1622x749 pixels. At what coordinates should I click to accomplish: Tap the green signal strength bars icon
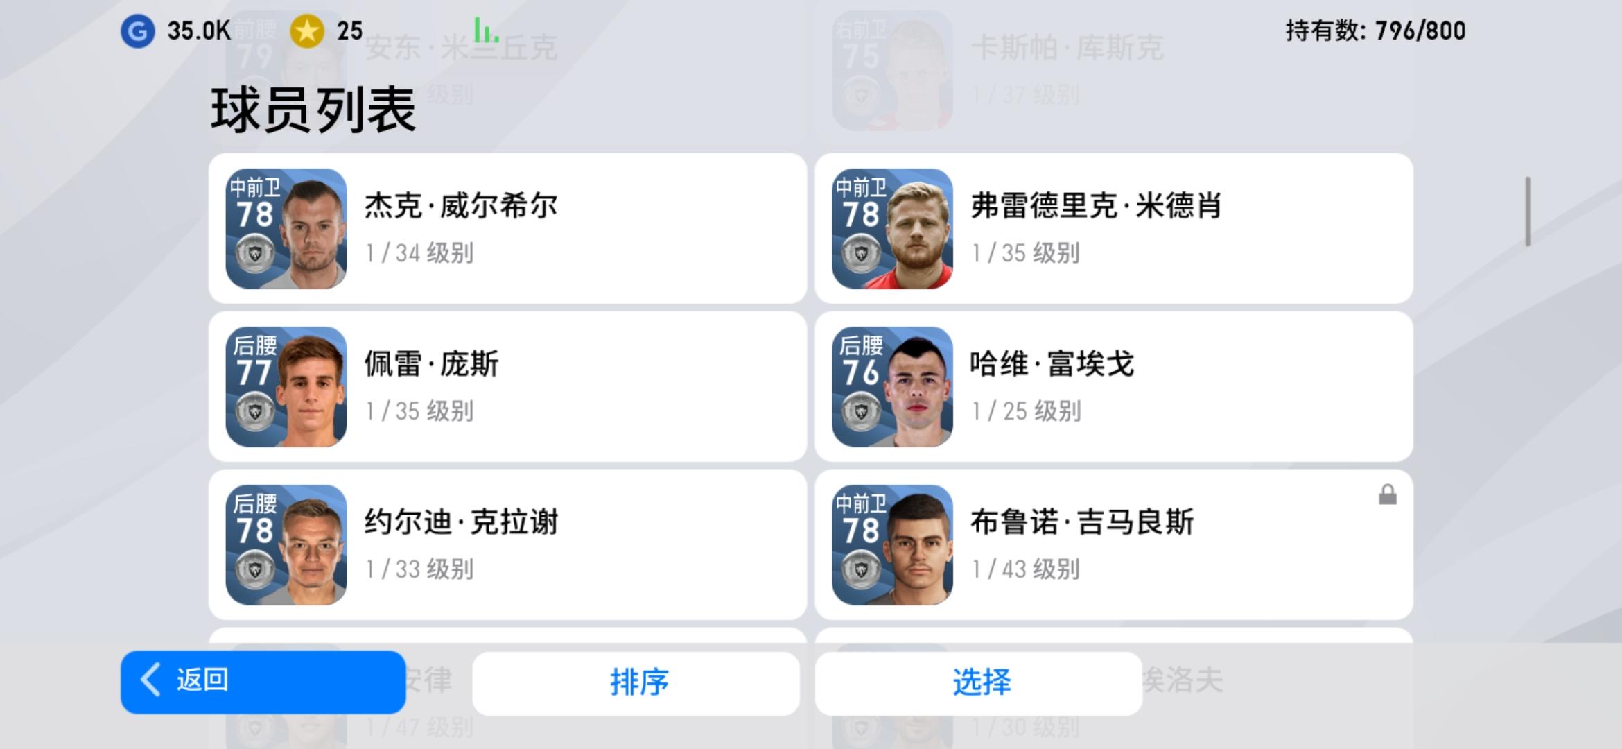[486, 30]
